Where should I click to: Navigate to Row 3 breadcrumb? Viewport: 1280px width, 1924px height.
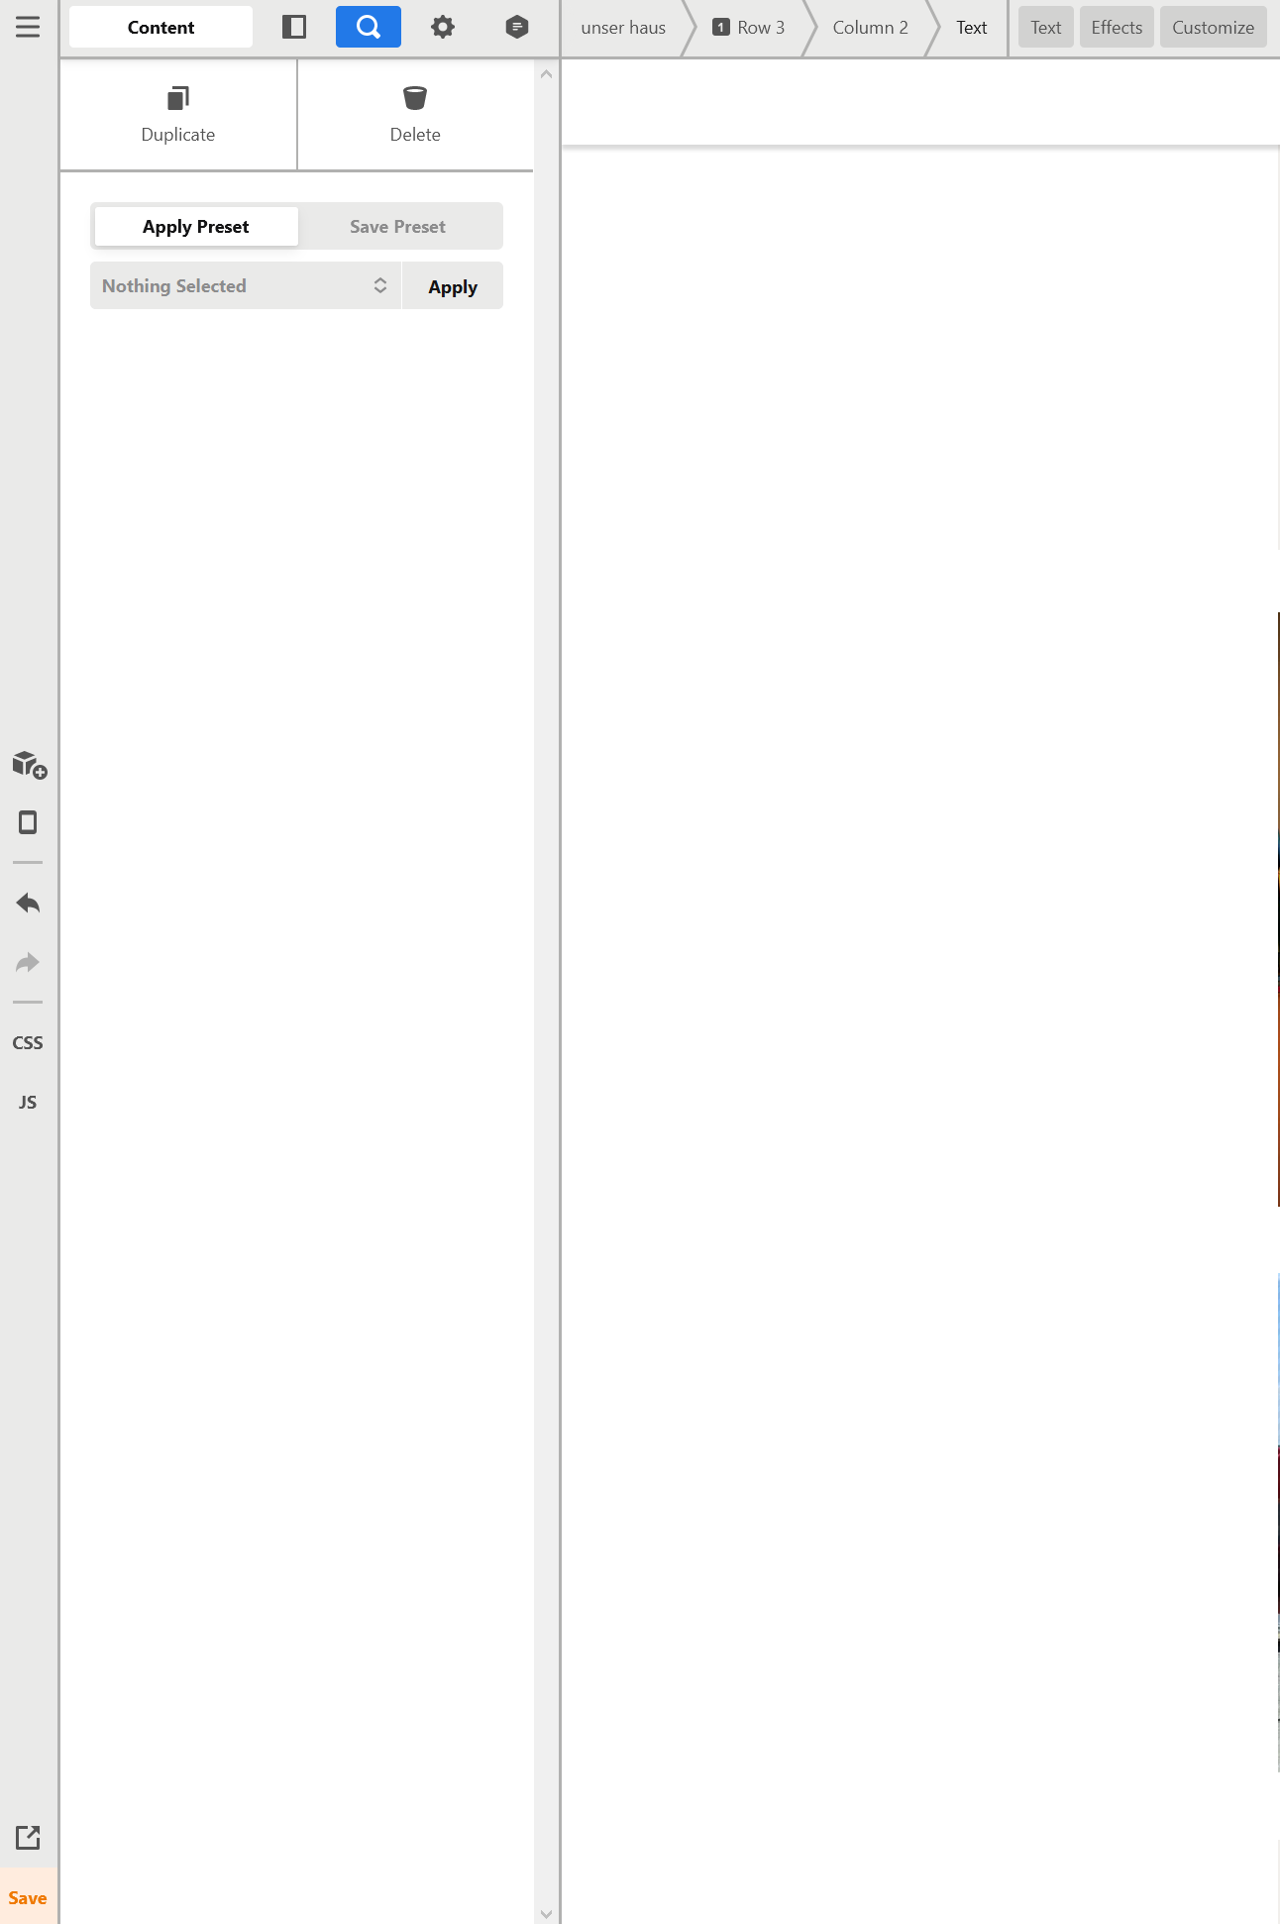749,28
